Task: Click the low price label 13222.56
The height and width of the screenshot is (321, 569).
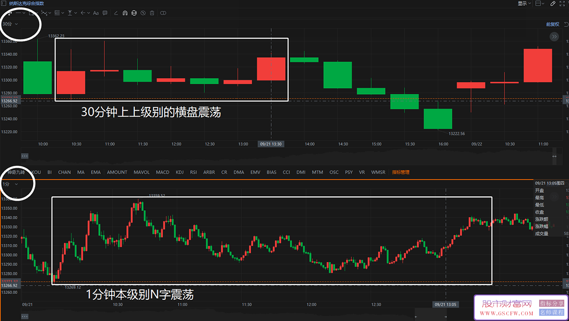Action: pos(457,134)
